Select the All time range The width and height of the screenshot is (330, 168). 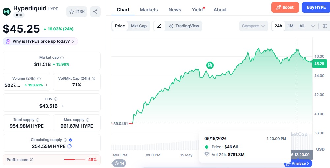click(x=302, y=26)
